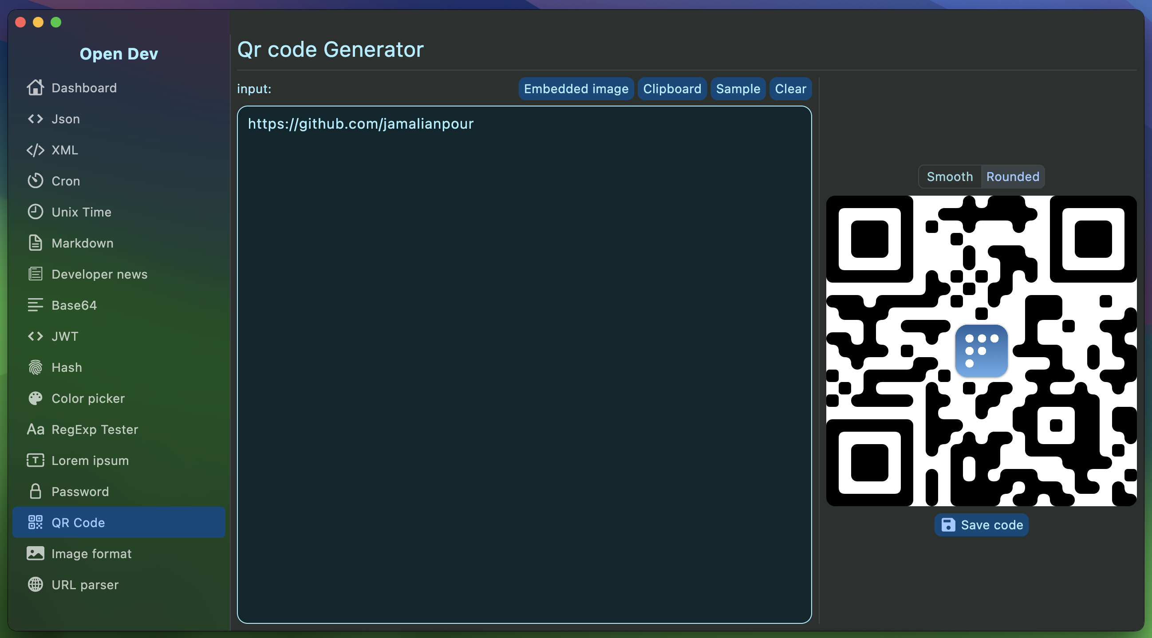1152x638 pixels.
Task: Click Save code button
Action: point(982,525)
